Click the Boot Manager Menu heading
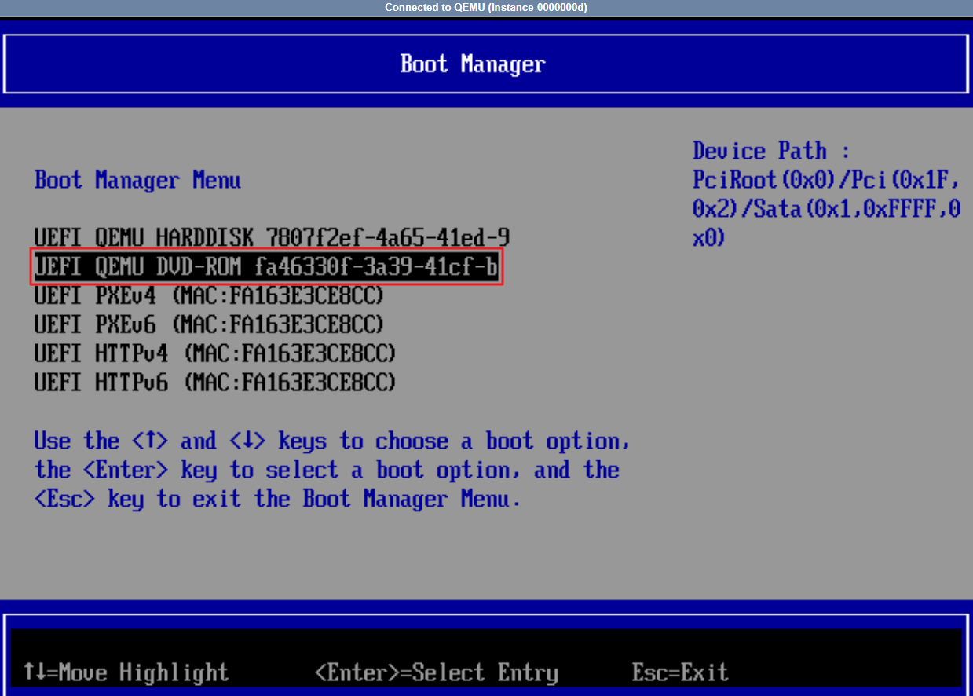This screenshot has width=973, height=696. [137, 181]
